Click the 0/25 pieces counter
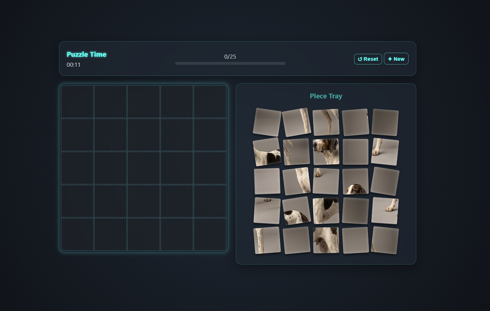 230,57
